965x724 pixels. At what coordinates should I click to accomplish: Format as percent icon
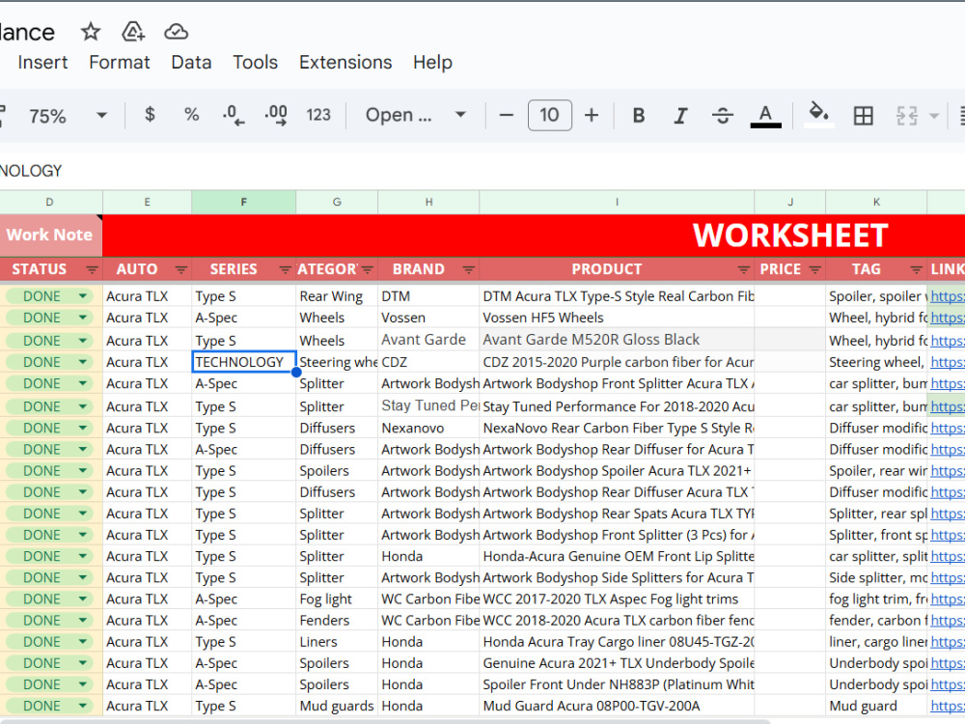(191, 115)
